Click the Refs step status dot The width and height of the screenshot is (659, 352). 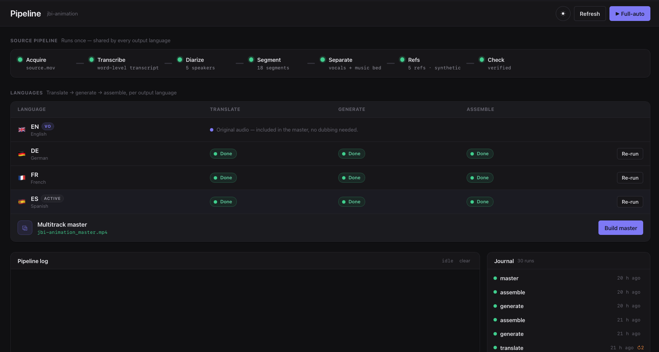pos(402,60)
